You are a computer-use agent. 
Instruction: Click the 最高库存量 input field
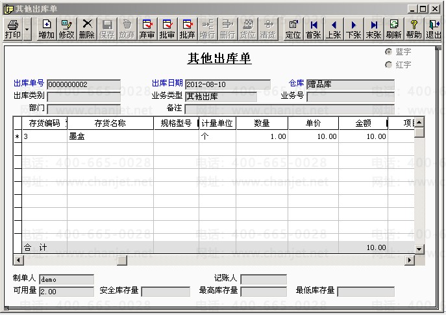pyautogui.click(x=264, y=292)
